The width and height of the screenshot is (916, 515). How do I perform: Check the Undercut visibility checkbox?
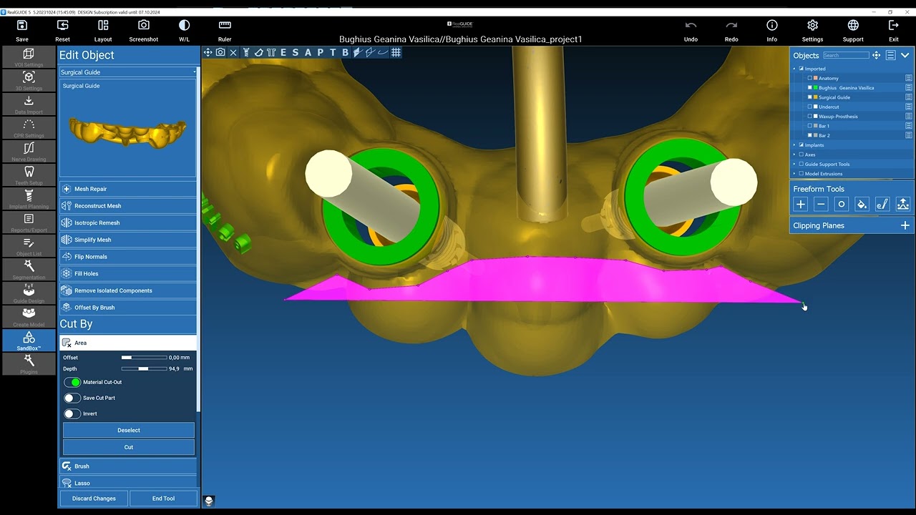click(x=810, y=107)
